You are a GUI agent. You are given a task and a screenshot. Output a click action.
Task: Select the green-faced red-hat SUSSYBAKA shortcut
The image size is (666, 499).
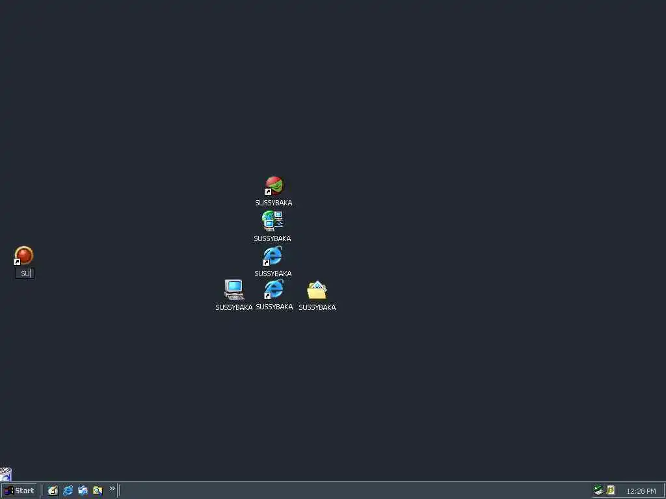click(x=274, y=186)
